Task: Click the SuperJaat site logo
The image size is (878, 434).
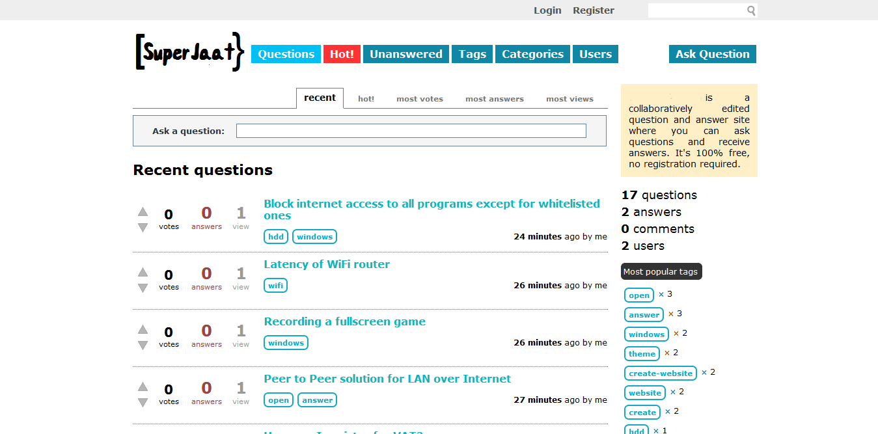Action: (189, 52)
